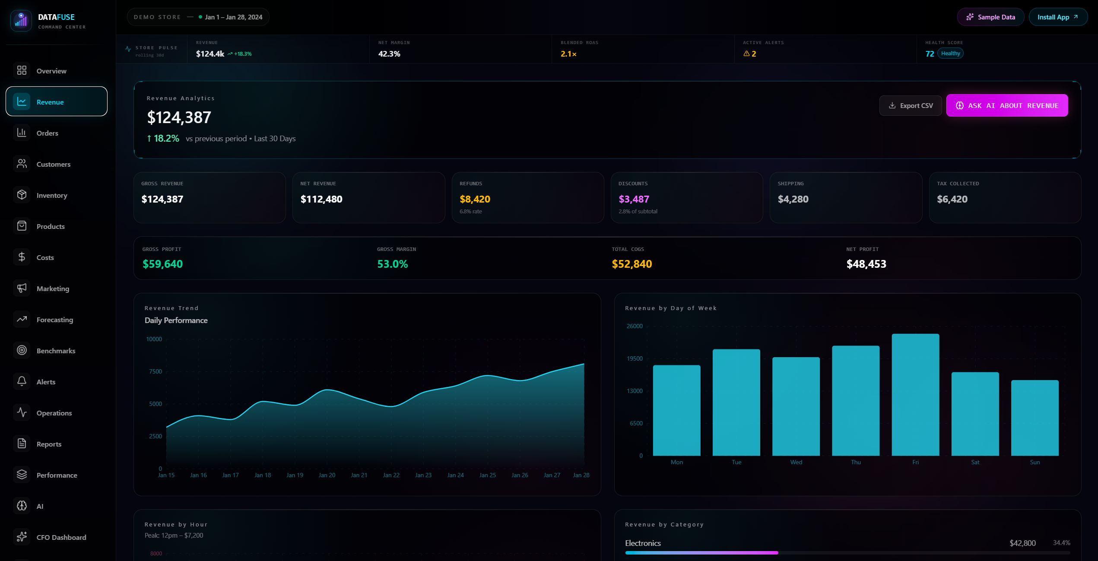Click the Products shopping-bag icon

[x=22, y=226]
